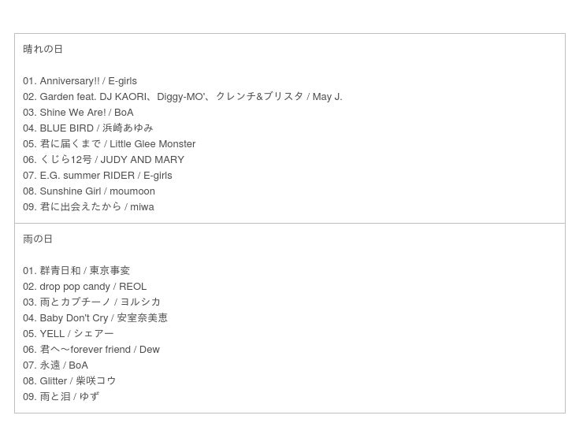
Task: Click 永遠 by BoA
Action: (x=55, y=365)
